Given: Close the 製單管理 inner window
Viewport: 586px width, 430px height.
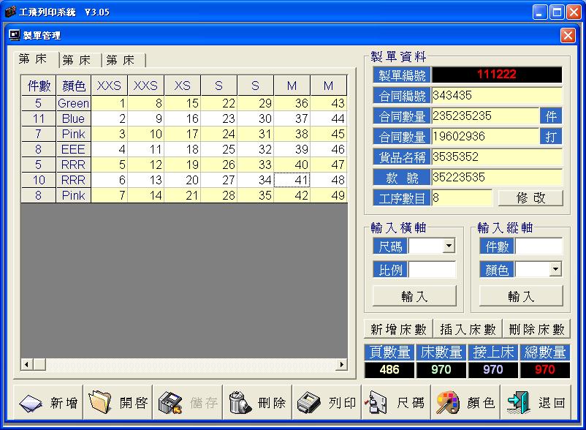Looking at the screenshot, I should [568, 36].
